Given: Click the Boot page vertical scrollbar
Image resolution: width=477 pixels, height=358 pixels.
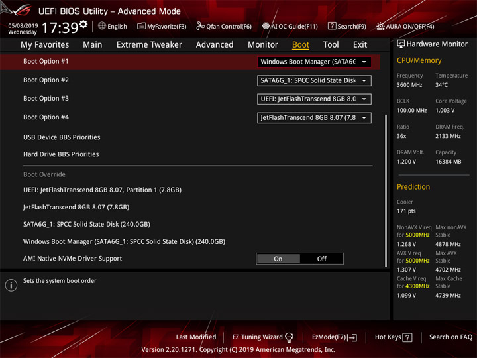Looking at the screenshot, I should tap(386, 190).
